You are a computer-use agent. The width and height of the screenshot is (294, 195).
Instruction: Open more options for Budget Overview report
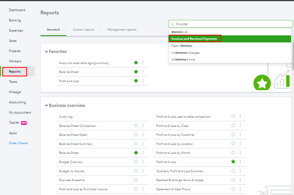143,162
